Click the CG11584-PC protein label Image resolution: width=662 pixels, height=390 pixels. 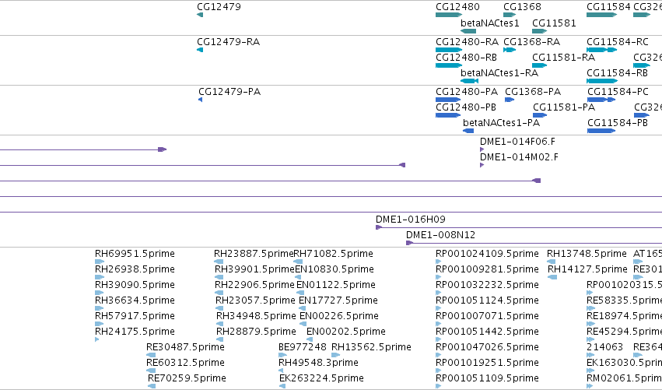coord(618,92)
